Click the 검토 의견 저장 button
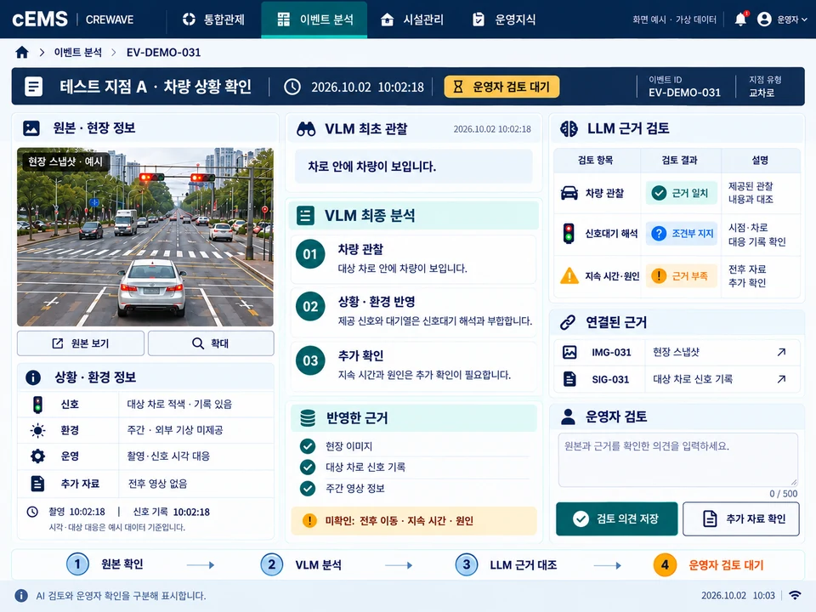The image size is (816, 612). coord(617,518)
